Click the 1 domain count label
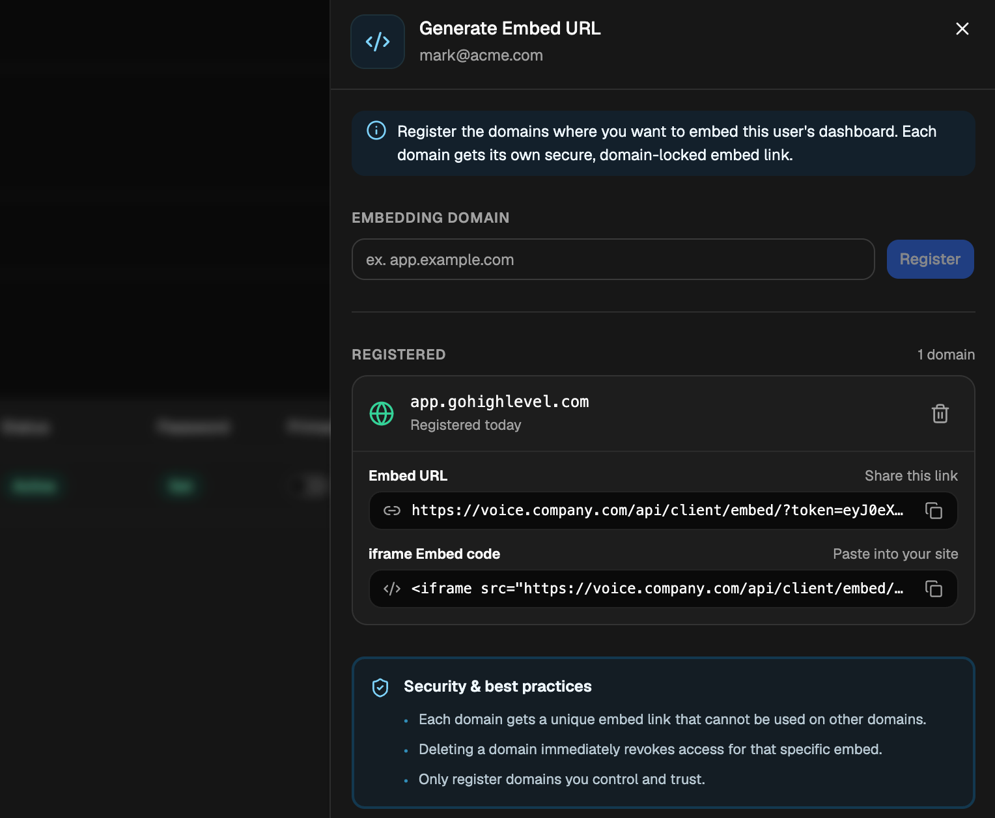 (946, 355)
